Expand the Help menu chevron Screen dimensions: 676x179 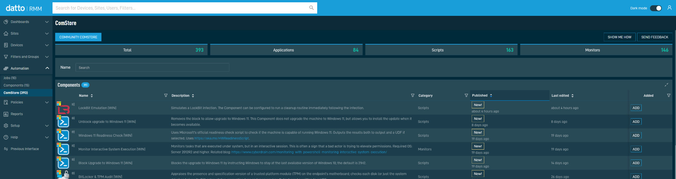[47, 137]
